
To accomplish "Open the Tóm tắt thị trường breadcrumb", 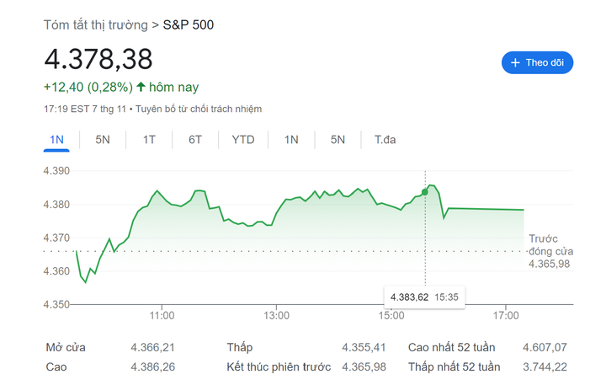I will (95, 24).
